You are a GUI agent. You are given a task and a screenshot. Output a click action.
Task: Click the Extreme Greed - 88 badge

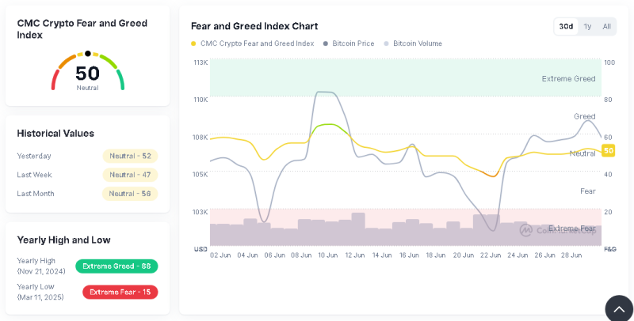coord(116,266)
